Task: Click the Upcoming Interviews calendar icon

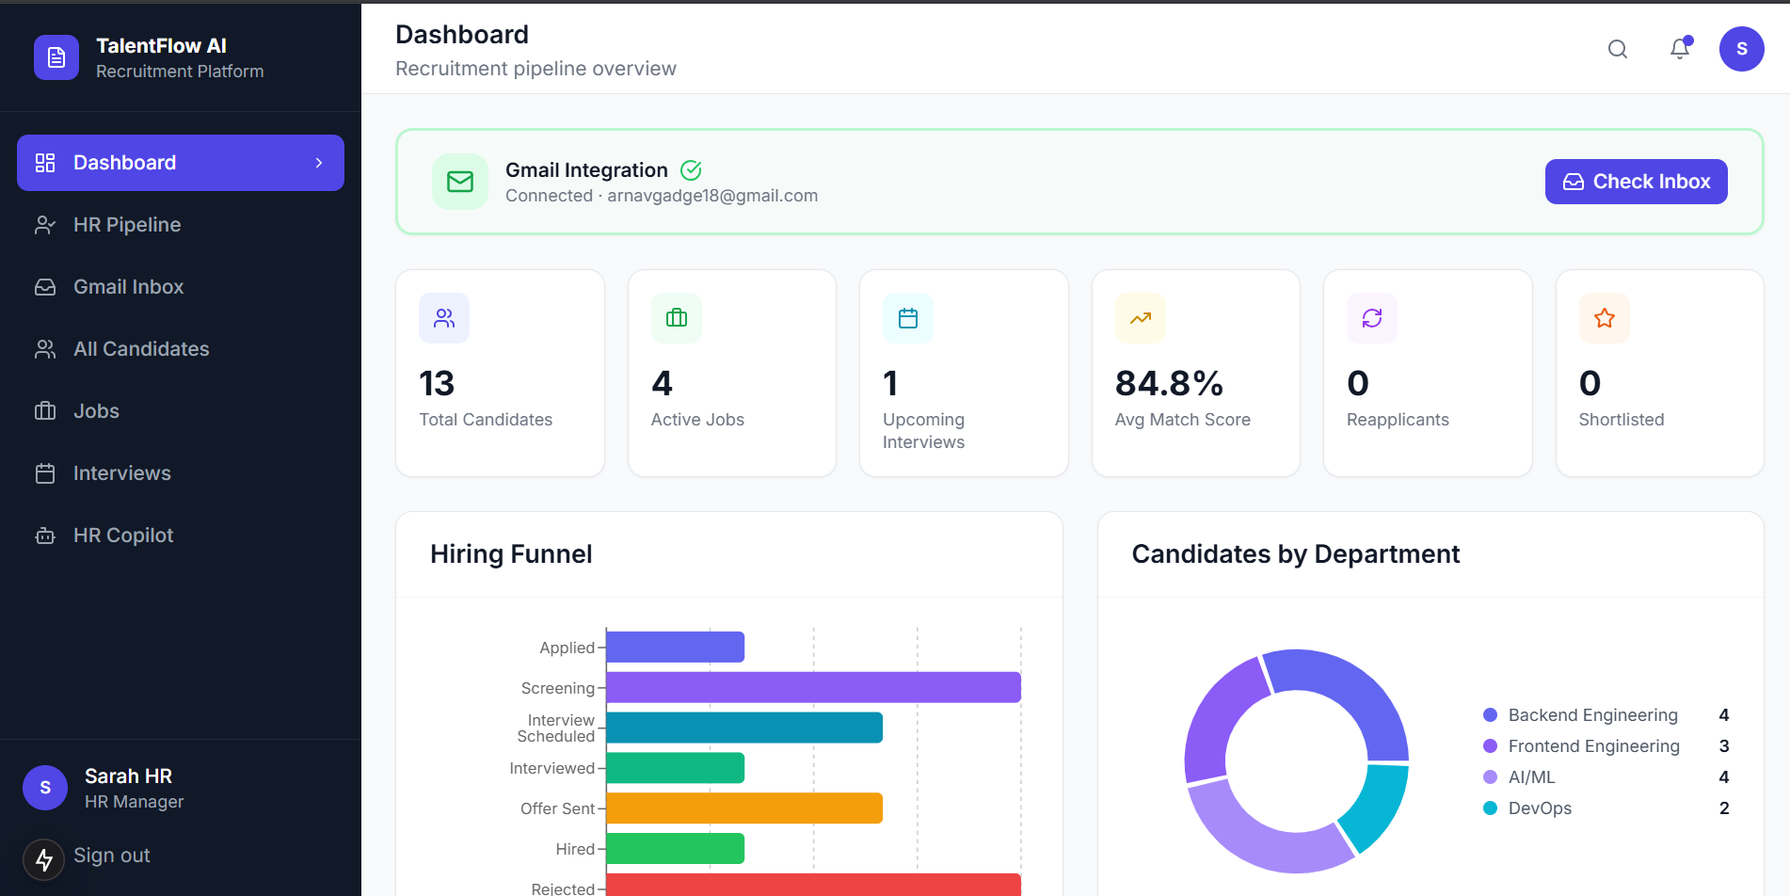Action: tap(908, 318)
